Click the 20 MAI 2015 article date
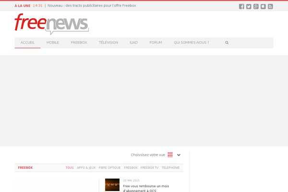 click(132, 180)
